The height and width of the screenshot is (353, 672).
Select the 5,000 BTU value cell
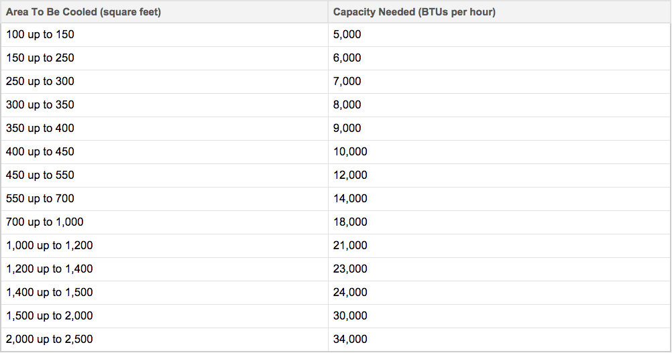pyautogui.click(x=499, y=35)
